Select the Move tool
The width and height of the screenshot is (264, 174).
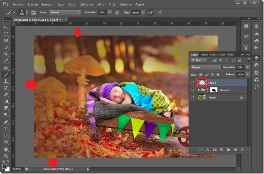[6, 27]
